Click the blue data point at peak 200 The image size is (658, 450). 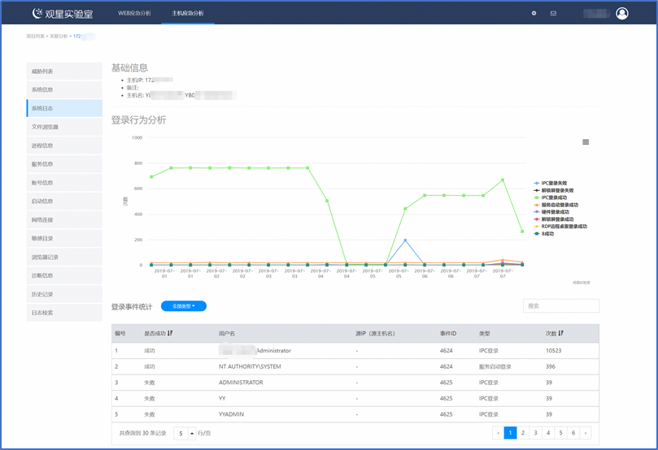[405, 240]
